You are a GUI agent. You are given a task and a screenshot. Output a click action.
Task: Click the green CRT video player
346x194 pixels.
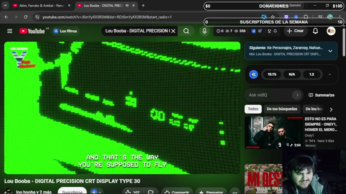click(122, 108)
